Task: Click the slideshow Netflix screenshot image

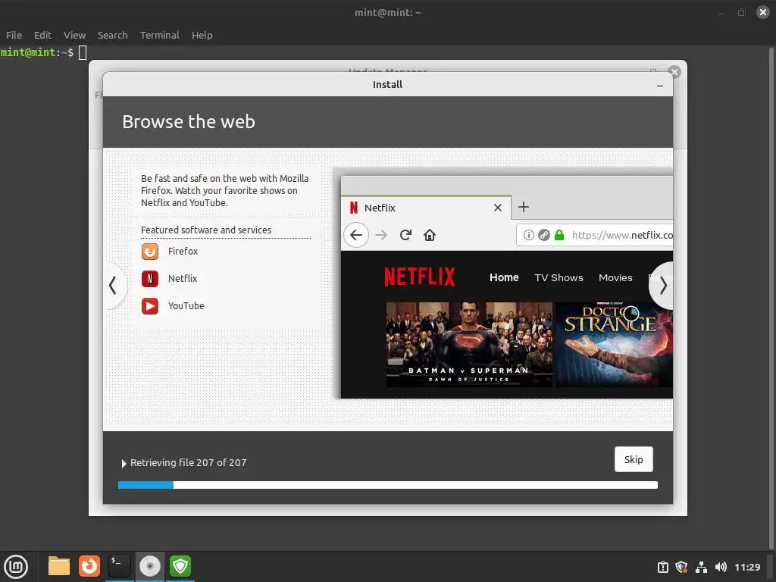Action: 507,287
